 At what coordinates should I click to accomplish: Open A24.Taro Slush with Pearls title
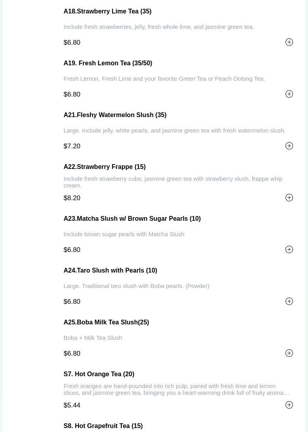[110, 271]
